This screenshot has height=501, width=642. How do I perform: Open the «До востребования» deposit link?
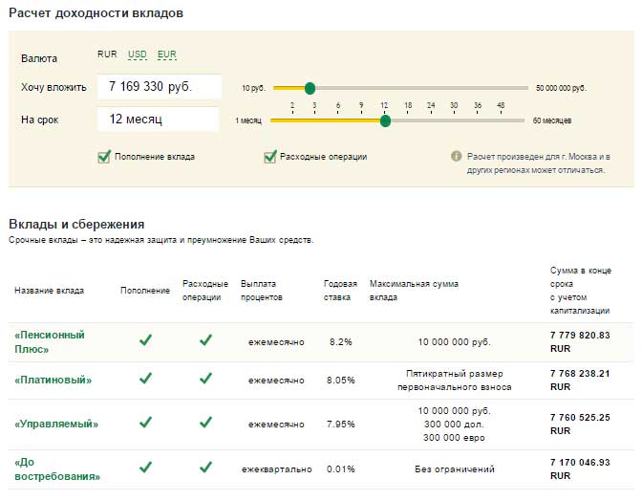tap(57, 468)
